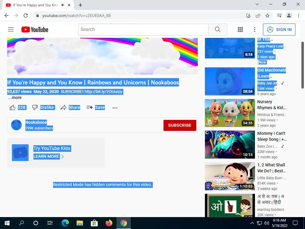
Task: Open the bit.ly subscribe link in description
Action: [x=103, y=92]
